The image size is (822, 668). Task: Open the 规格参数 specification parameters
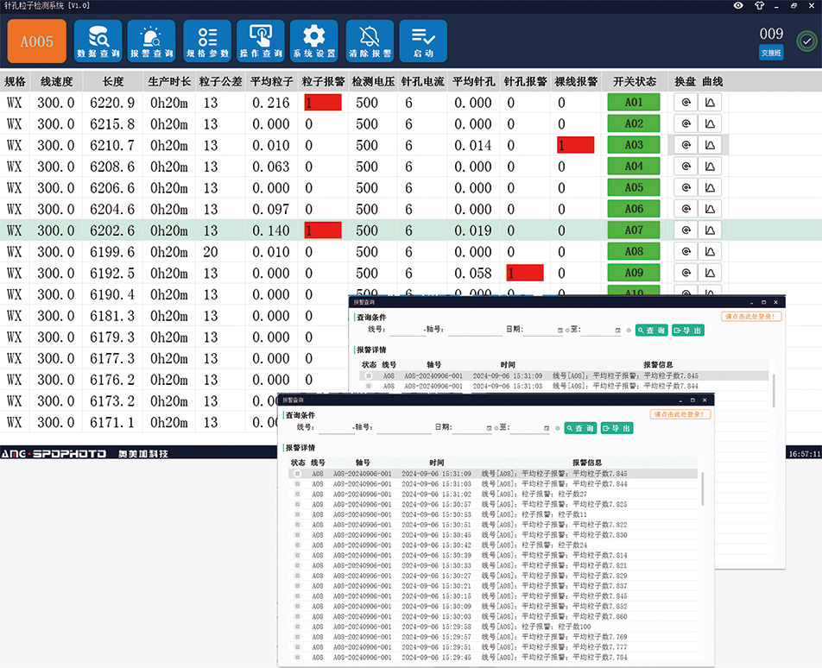207,41
